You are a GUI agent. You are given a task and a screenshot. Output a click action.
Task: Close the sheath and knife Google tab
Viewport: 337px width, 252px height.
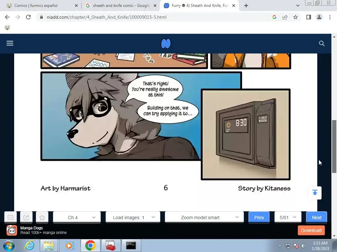tap(155, 6)
